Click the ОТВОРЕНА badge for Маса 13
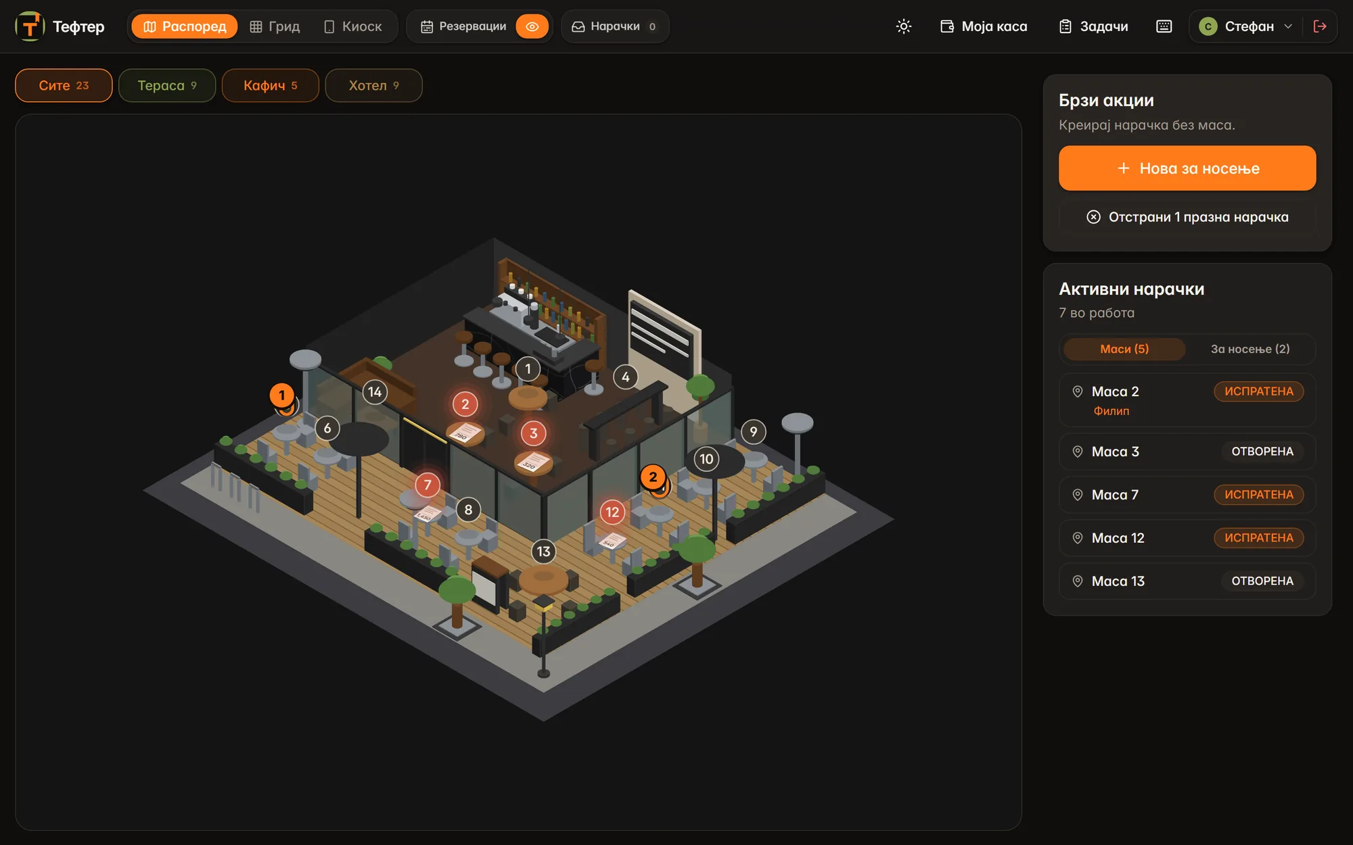The height and width of the screenshot is (845, 1353). (x=1262, y=581)
